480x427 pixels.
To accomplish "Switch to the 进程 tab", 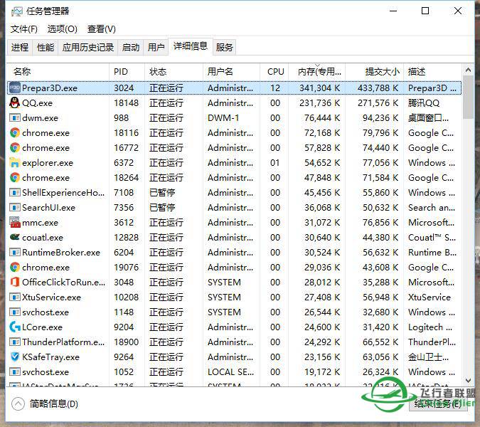I will (20, 47).
